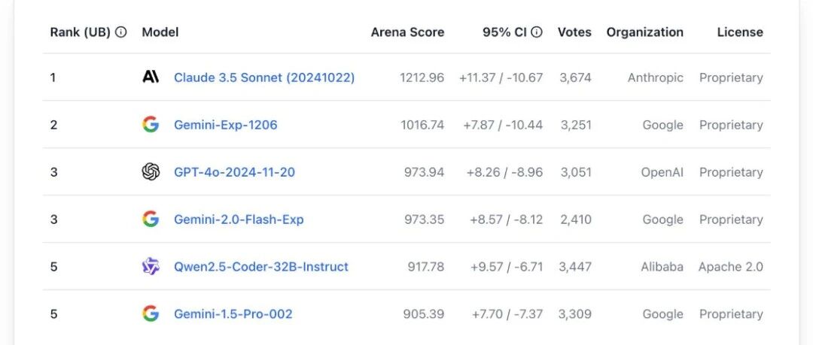
Task: Open Claude 3.5 Sonnet (20241022) link
Action: click(x=264, y=77)
